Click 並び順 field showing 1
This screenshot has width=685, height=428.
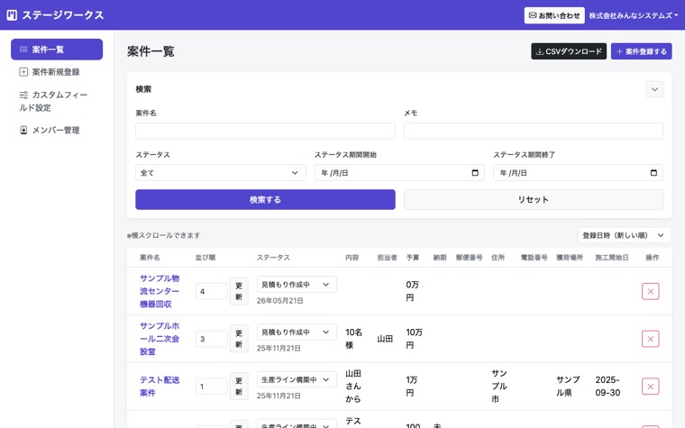coord(211,387)
